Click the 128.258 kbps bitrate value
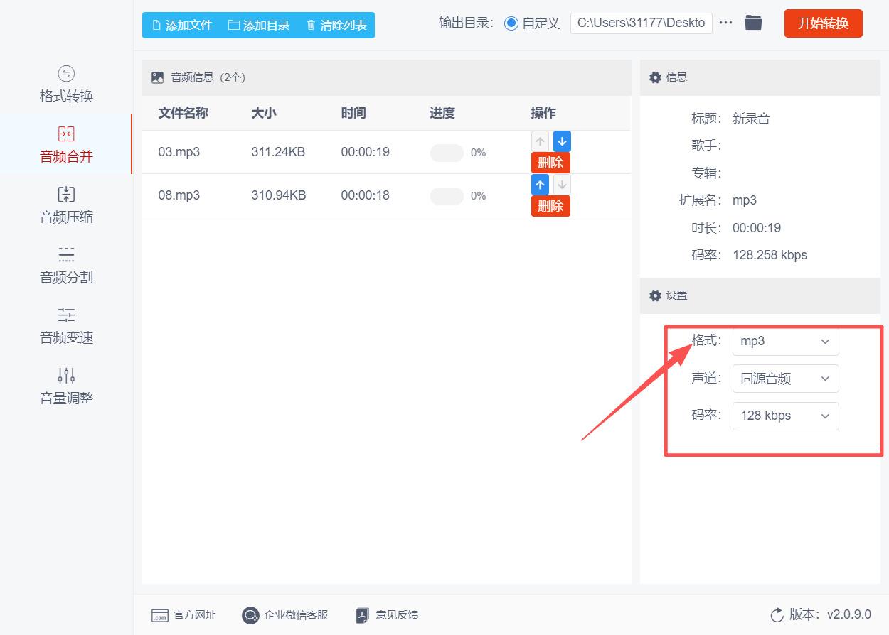 (770, 255)
